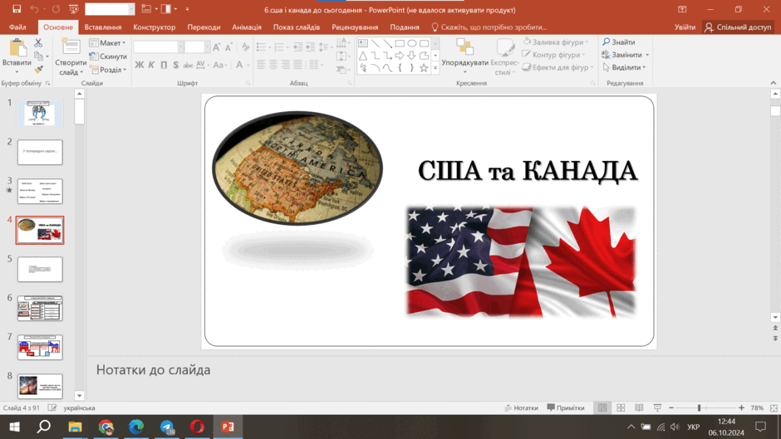Click the Скажіть, що потрібно зробити search field
This screenshot has width=781, height=439.
coord(489,27)
